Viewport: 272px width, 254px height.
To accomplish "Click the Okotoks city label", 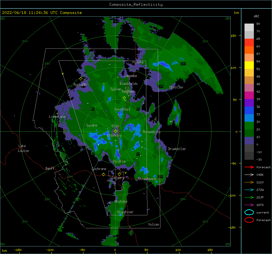I will tap(121, 201).
